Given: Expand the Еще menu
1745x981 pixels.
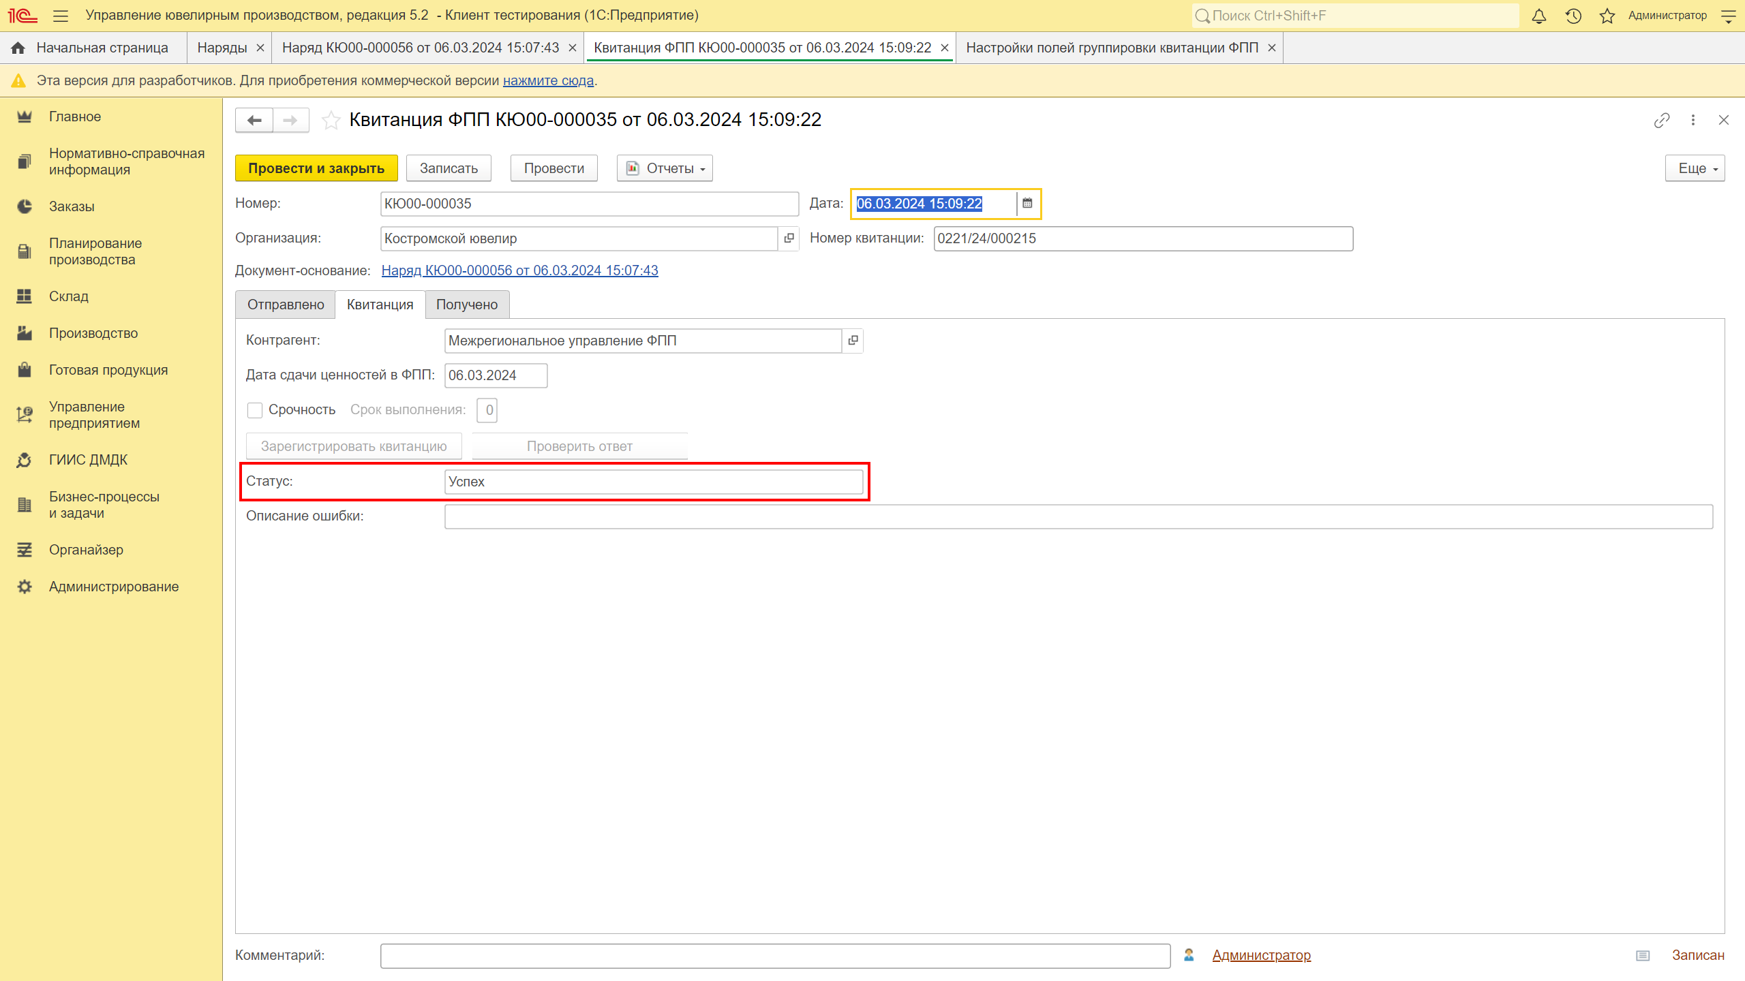Looking at the screenshot, I should click(x=1695, y=168).
